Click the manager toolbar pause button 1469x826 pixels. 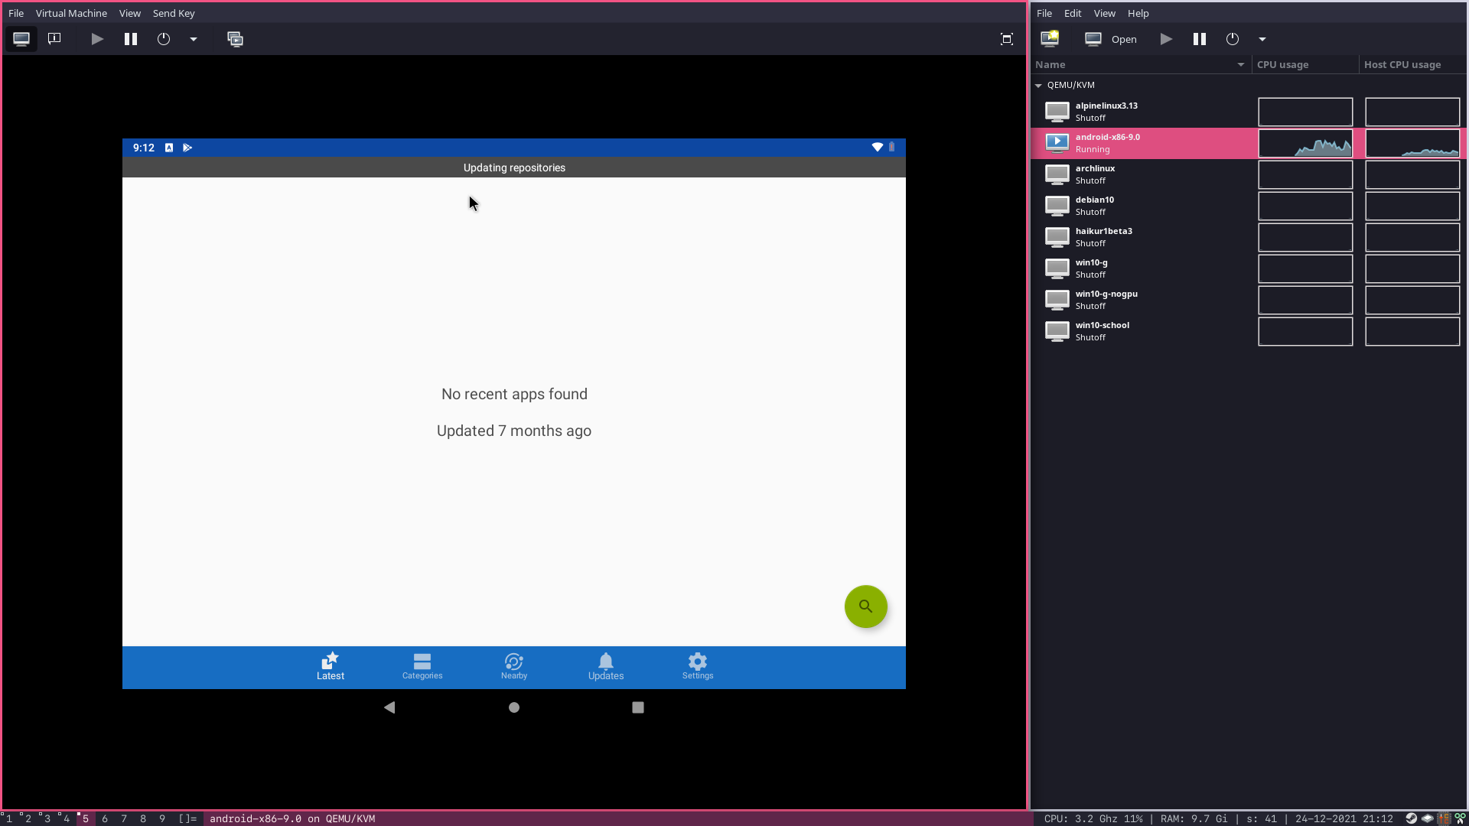[x=1200, y=39]
